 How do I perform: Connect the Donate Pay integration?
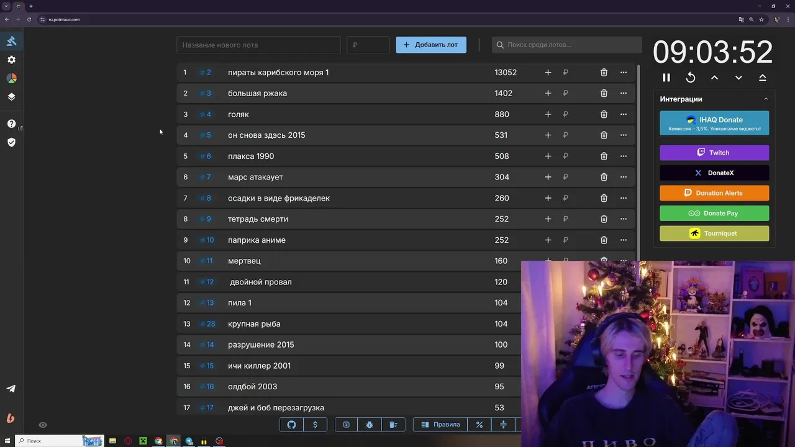(714, 213)
